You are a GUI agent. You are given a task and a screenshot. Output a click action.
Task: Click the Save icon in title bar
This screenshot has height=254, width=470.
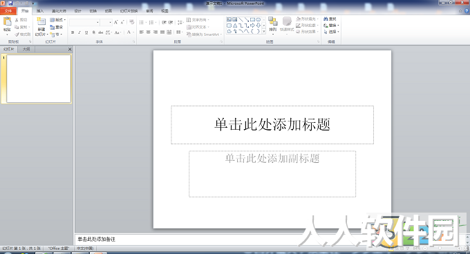pos(10,3)
